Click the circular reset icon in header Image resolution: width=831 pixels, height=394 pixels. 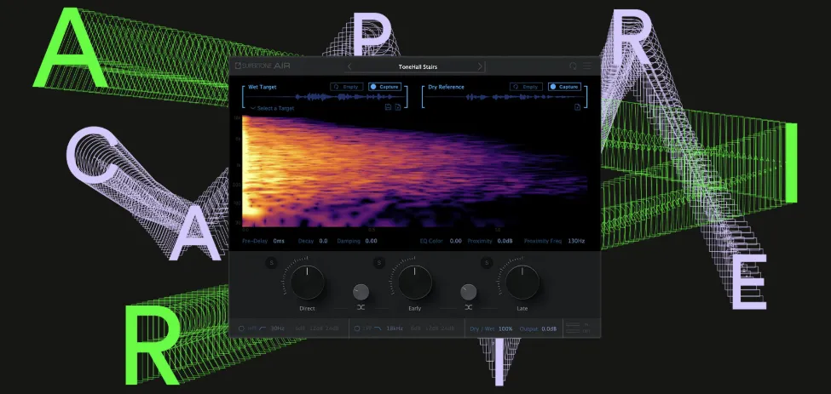click(x=573, y=66)
